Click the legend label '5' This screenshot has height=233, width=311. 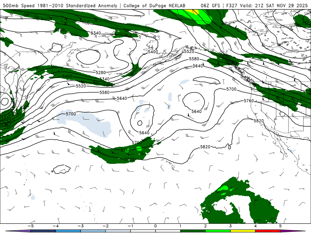click(280, 226)
